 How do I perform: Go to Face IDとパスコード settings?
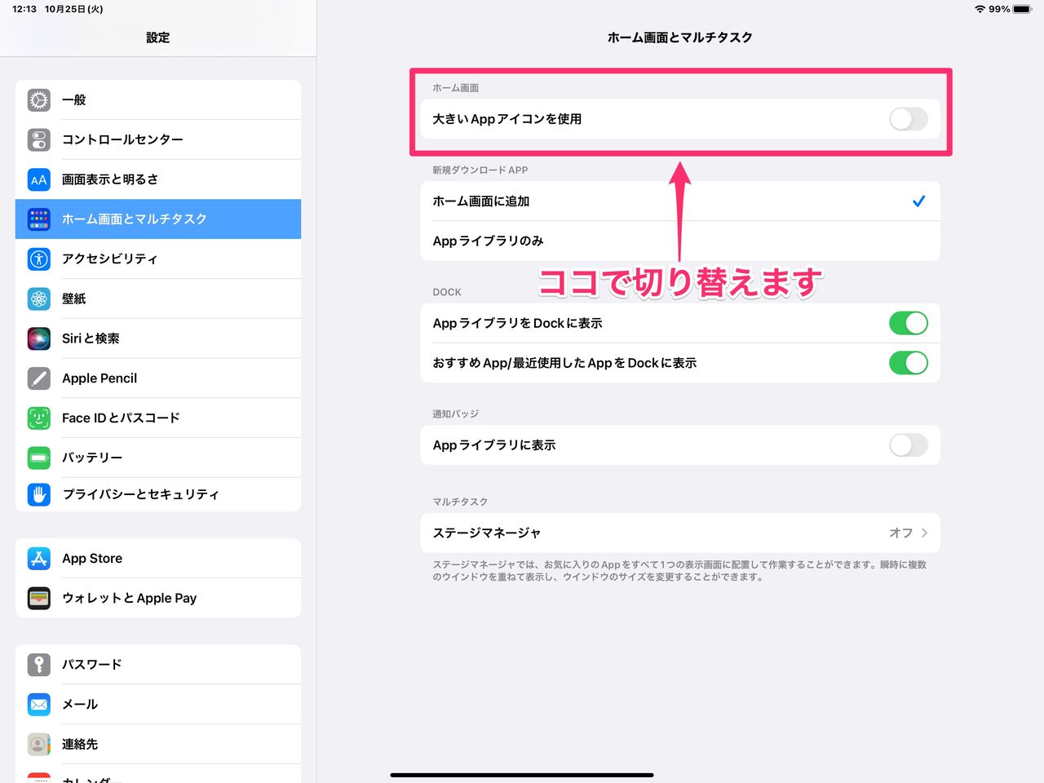158,418
